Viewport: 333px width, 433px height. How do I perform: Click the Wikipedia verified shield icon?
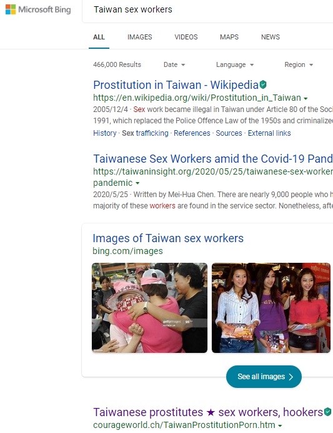coord(263,84)
